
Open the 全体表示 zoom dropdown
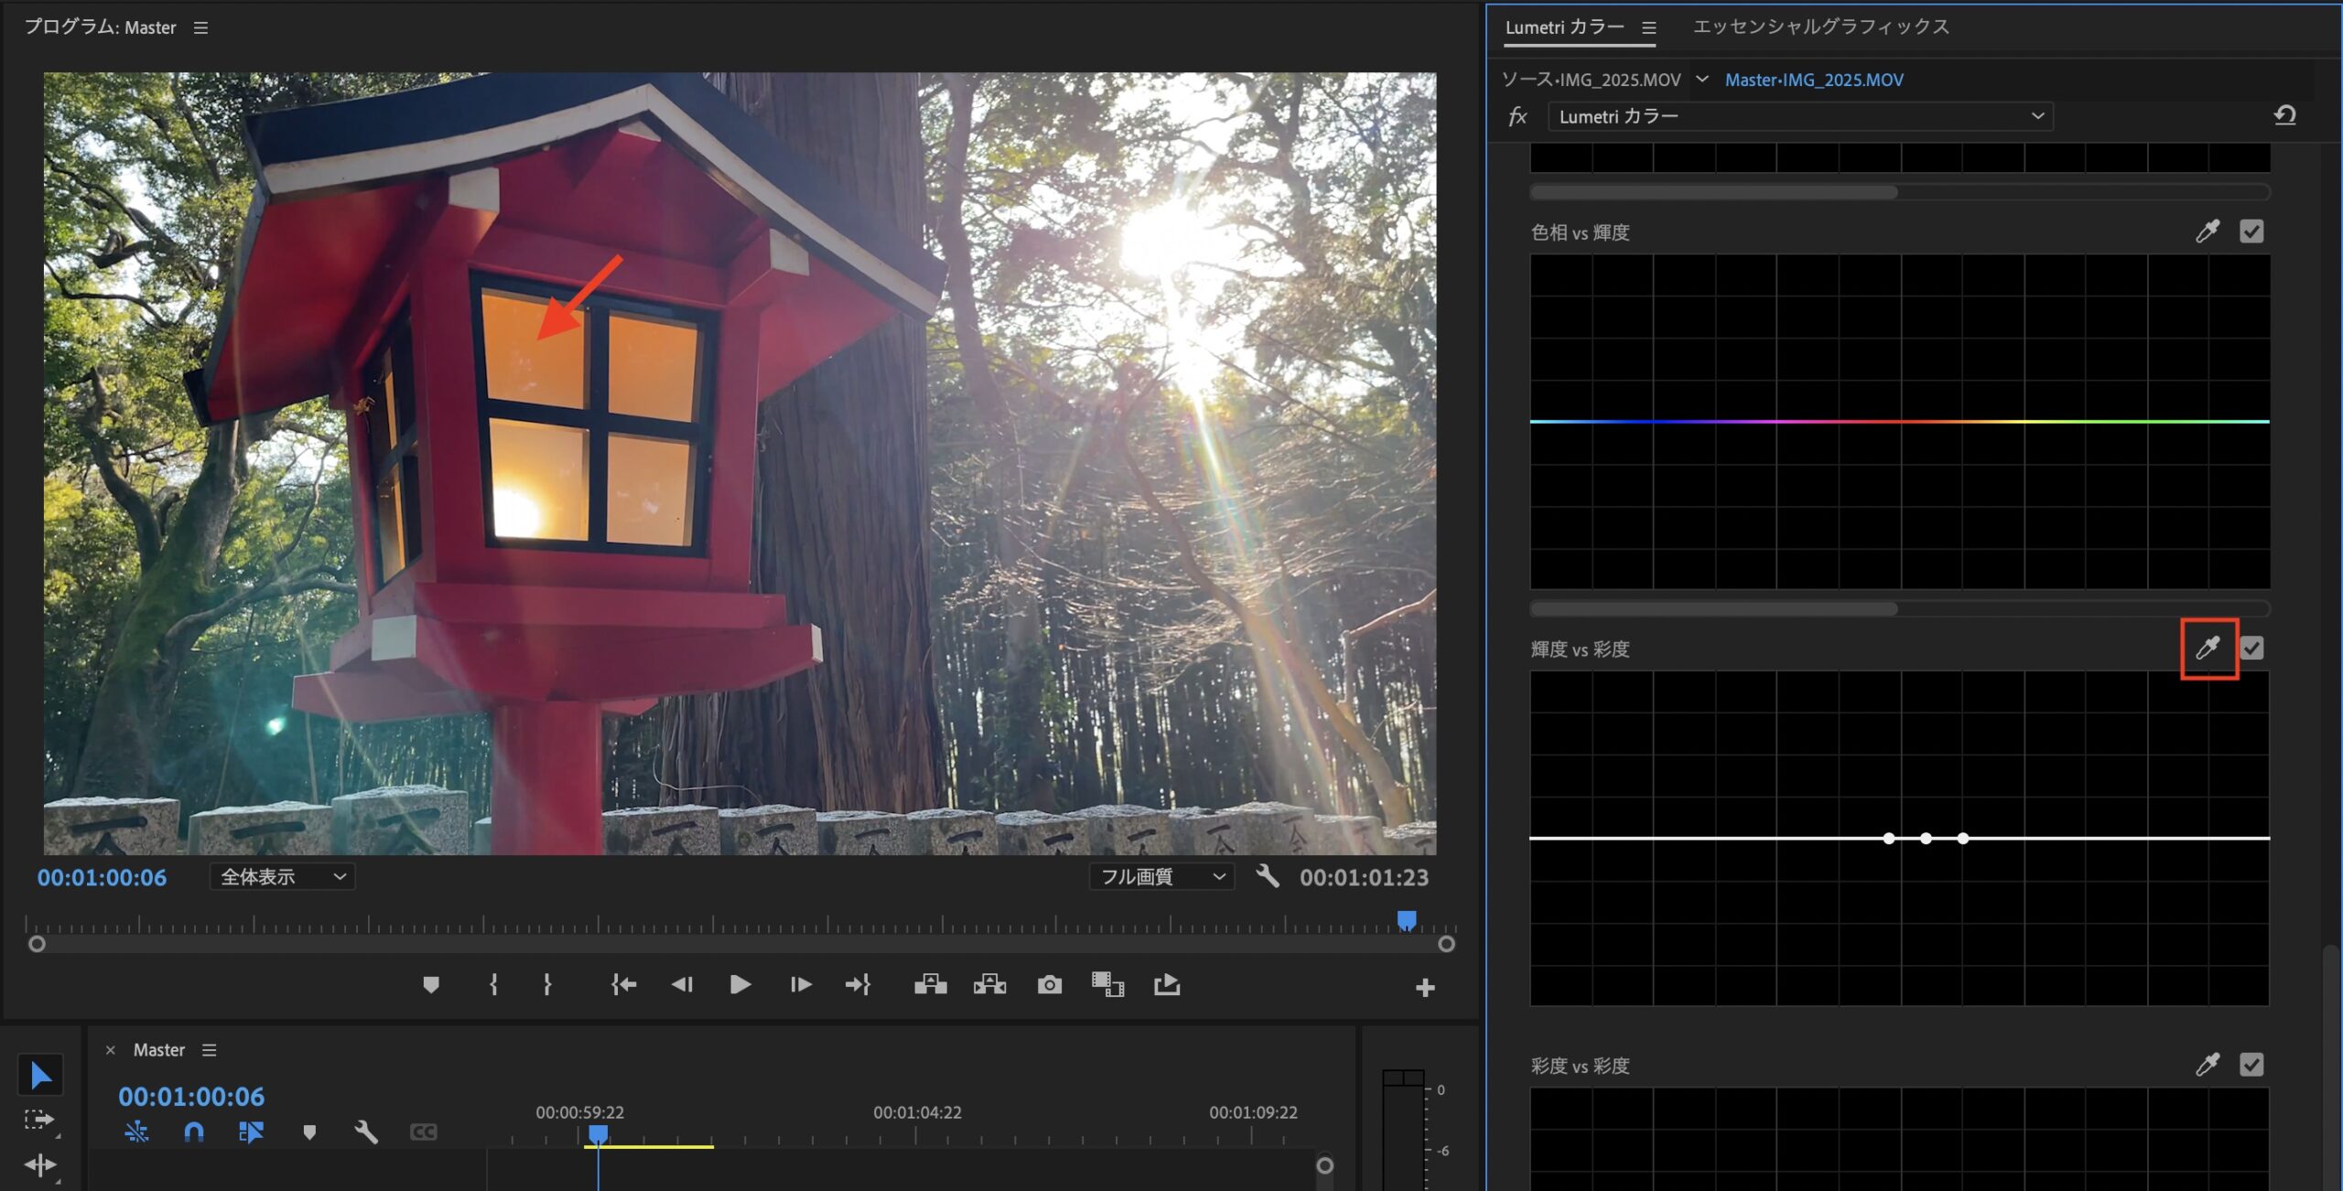tap(282, 876)
